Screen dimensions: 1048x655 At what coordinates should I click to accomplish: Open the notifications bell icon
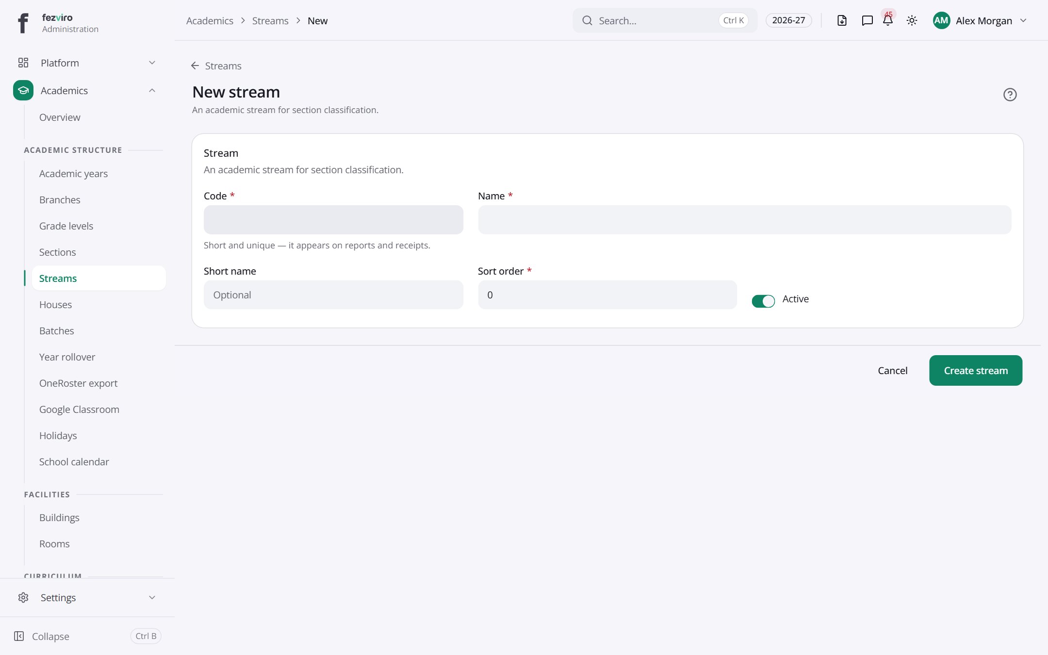click(888, 20)
